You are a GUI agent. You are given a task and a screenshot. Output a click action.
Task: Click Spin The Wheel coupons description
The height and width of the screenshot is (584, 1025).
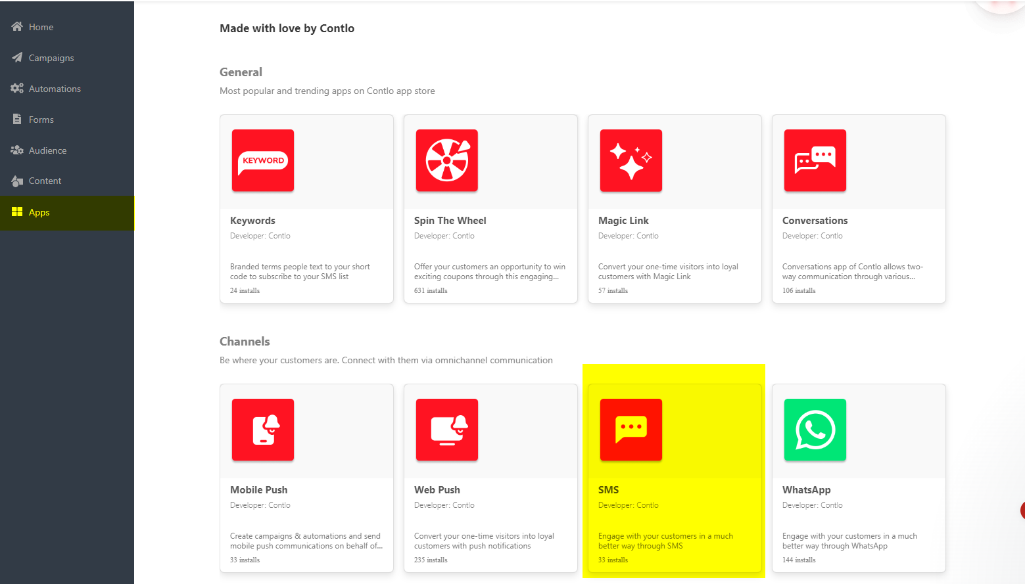(x=490, y=271)
